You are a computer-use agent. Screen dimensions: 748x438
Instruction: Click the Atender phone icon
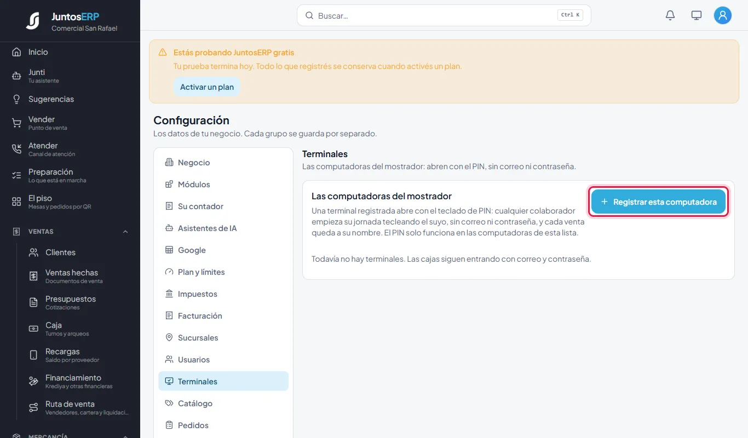pyautogui.click(x=16, y=149)
